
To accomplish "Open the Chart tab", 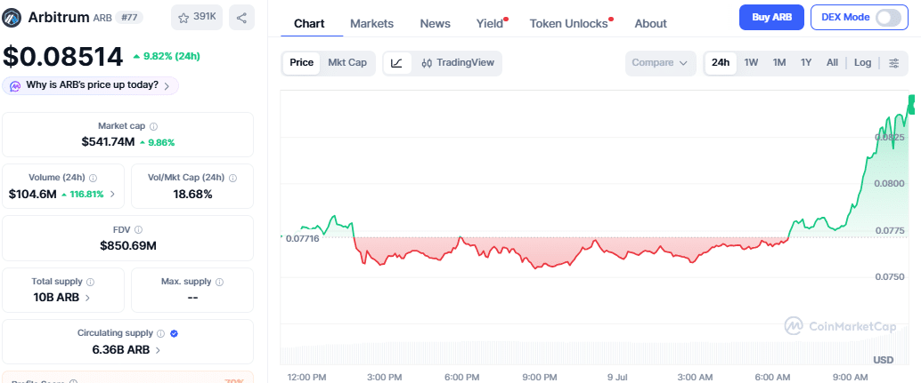I will point(310,23).
